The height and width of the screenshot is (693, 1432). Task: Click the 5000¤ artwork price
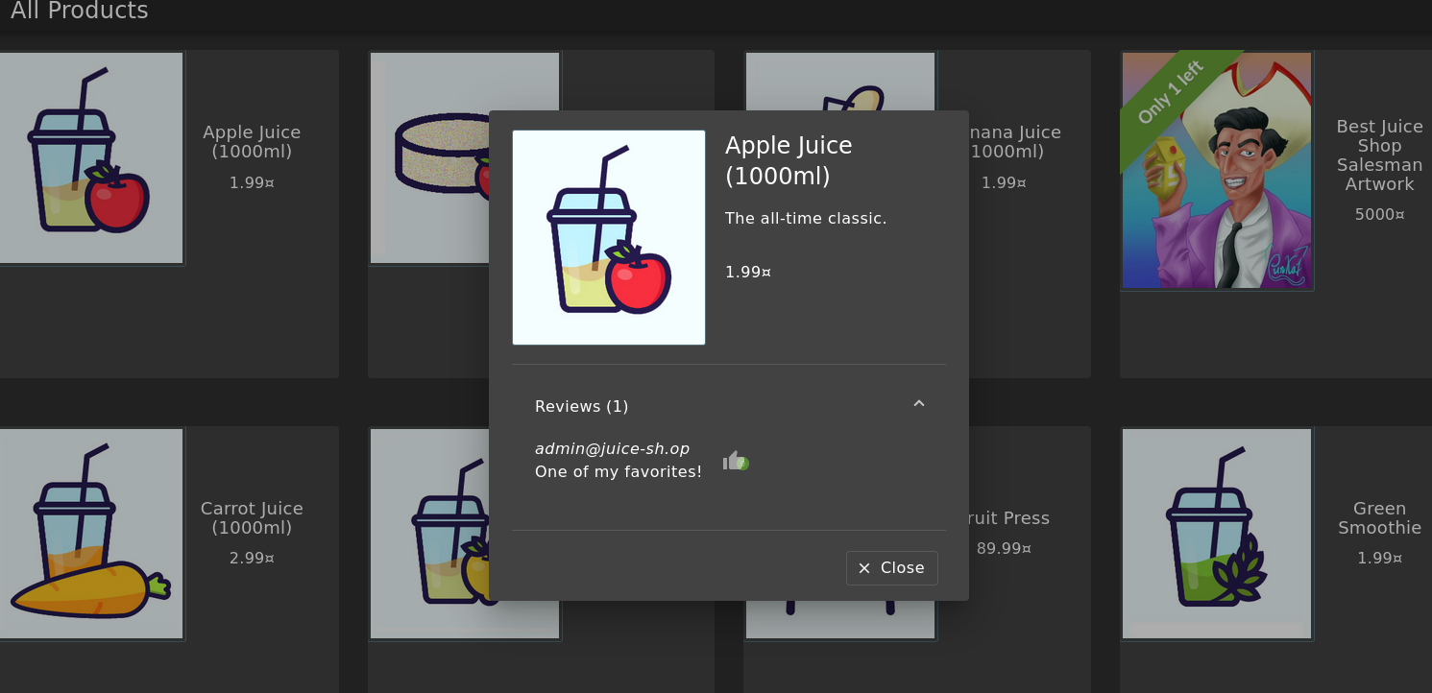point(1379,215)
